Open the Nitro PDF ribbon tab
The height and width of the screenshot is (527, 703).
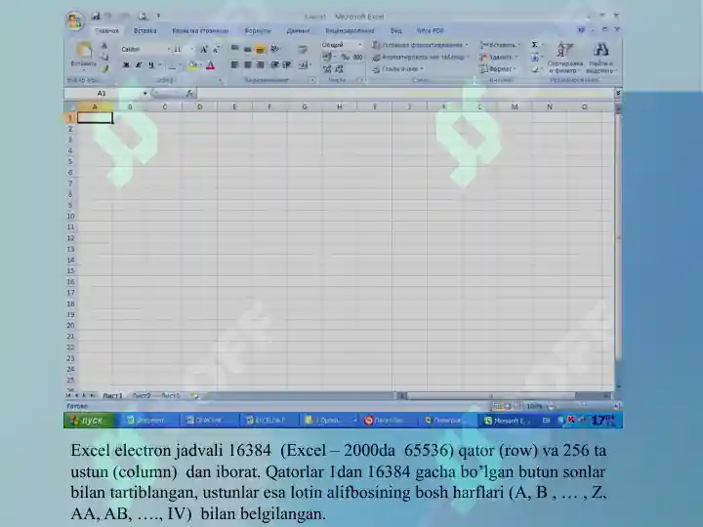pos(430,31)
